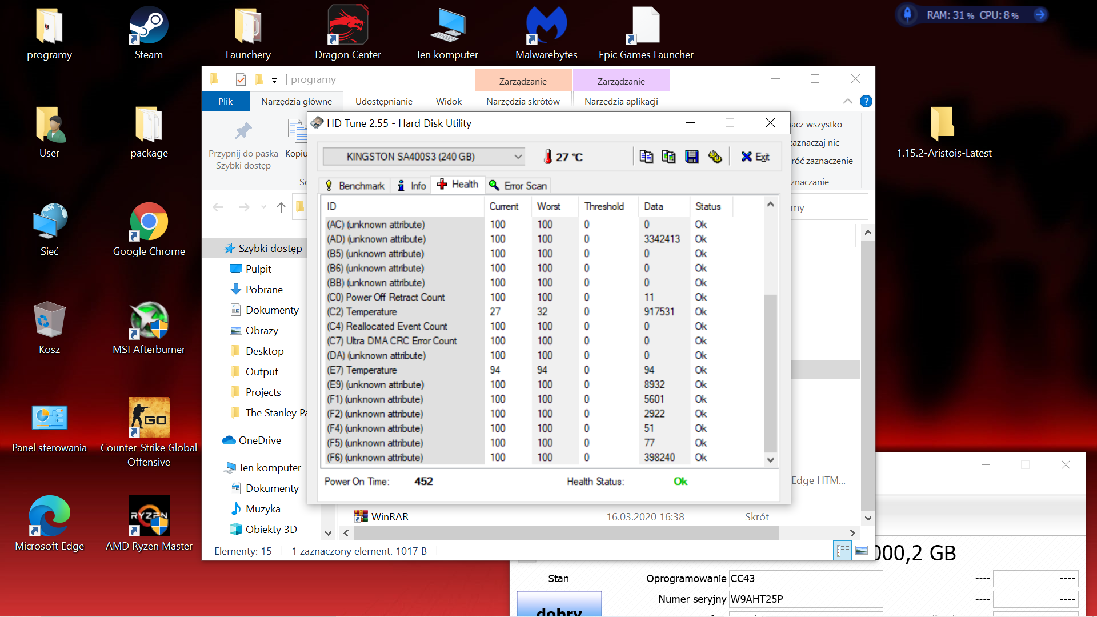The width and height of the screenshot is (1097, 617).
Task: Click the copy text to clipboard icon in HD Tune
Action: 646,157
